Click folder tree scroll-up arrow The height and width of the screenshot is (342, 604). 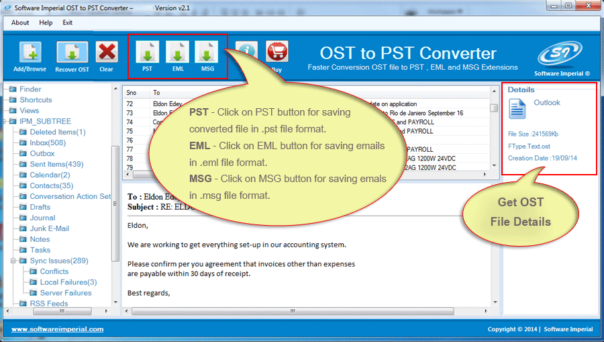pos(115,89)
